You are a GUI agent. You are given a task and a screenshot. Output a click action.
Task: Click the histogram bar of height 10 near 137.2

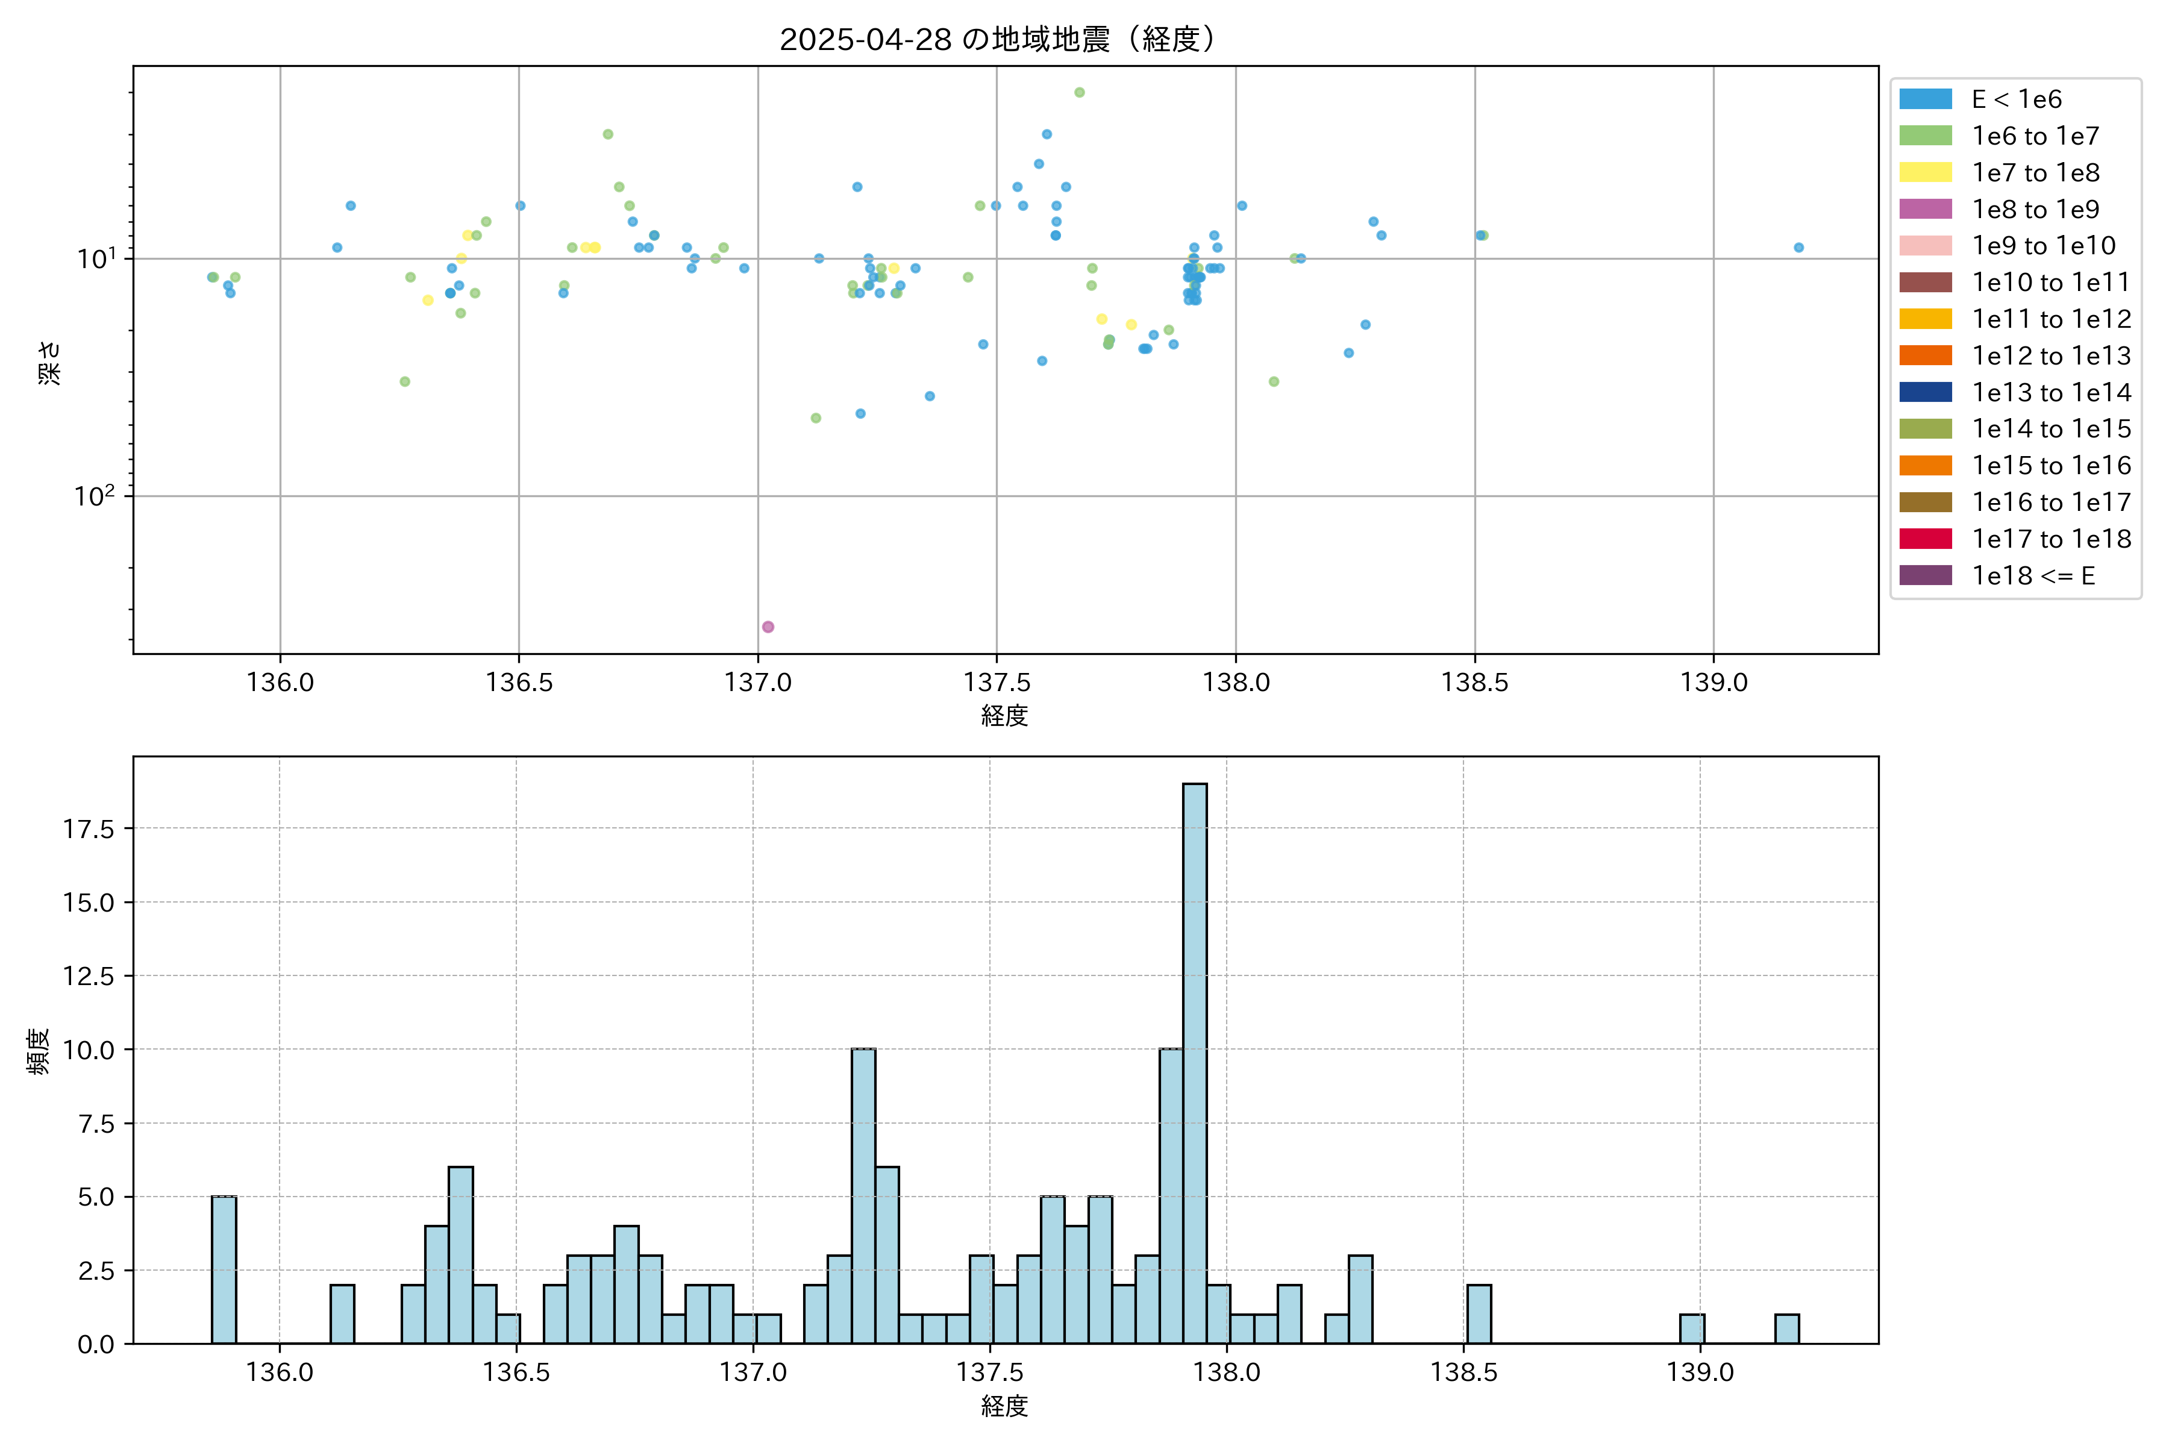click(863, 1195)
